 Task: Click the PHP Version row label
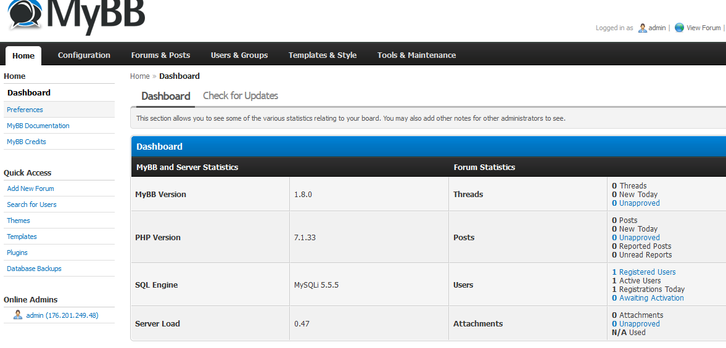click(158, 238)
